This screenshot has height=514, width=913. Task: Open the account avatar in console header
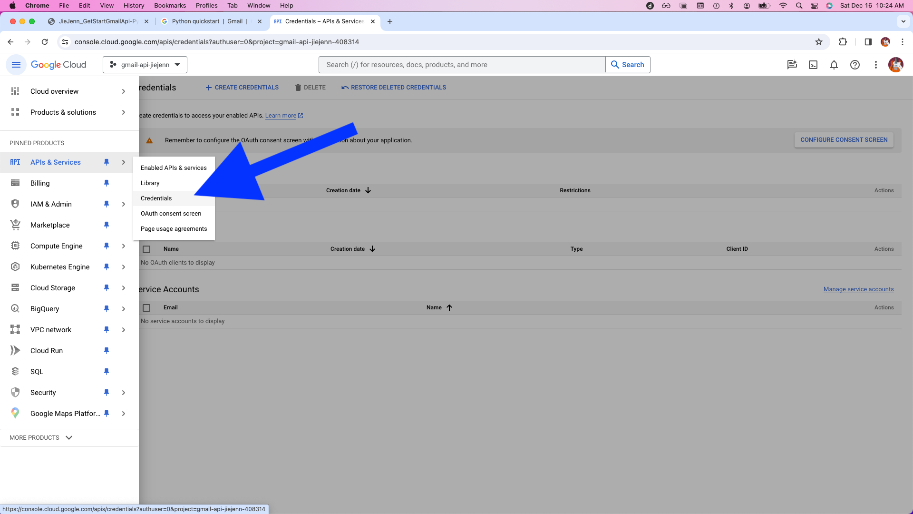[896, 65]
